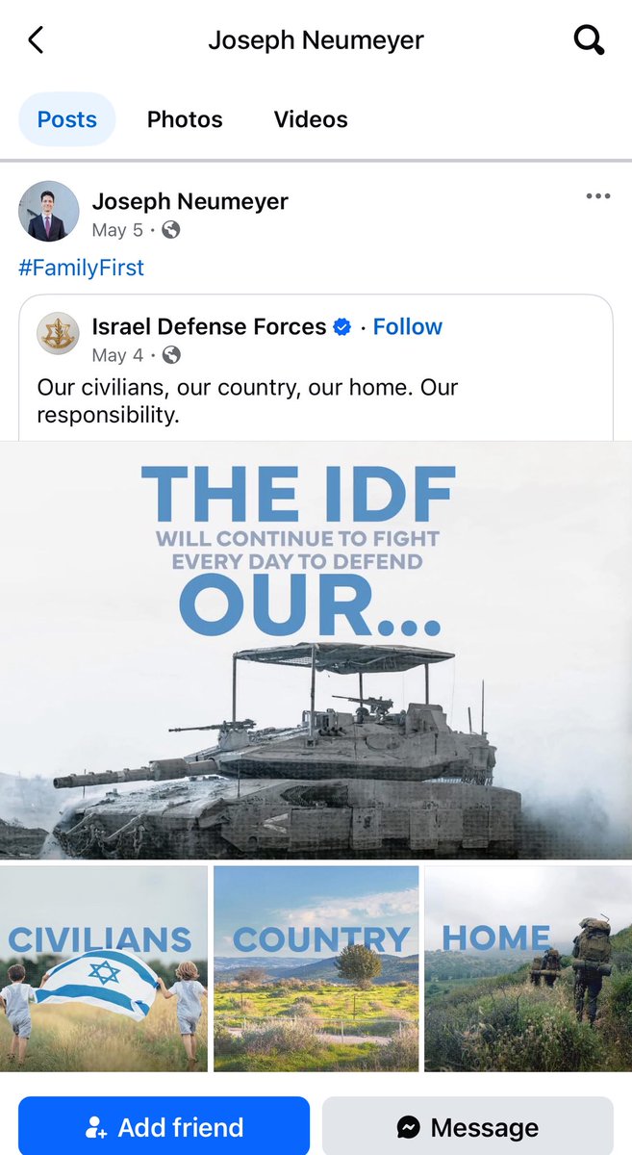632x1155 pixels.
Task: Open the three-dot post options menu
Action: [x=597, y=196]
